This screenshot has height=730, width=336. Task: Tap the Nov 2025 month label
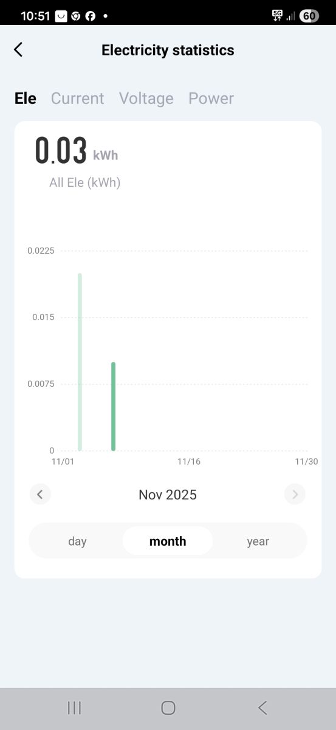point(168,495)
